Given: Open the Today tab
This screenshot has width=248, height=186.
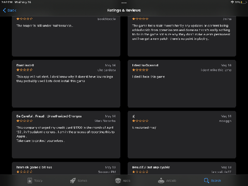Looking at the screenshot, I should point(35,180).
